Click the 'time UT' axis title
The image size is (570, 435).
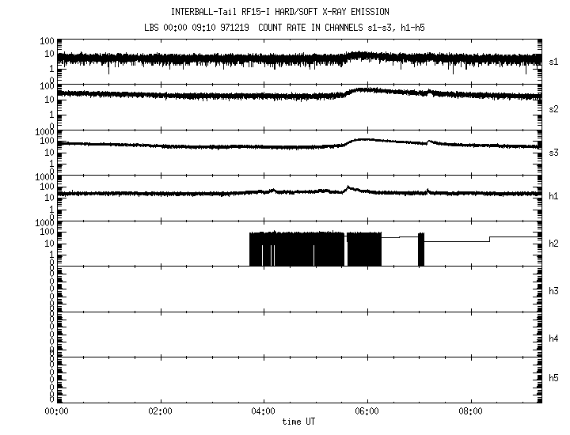point(298,422)
